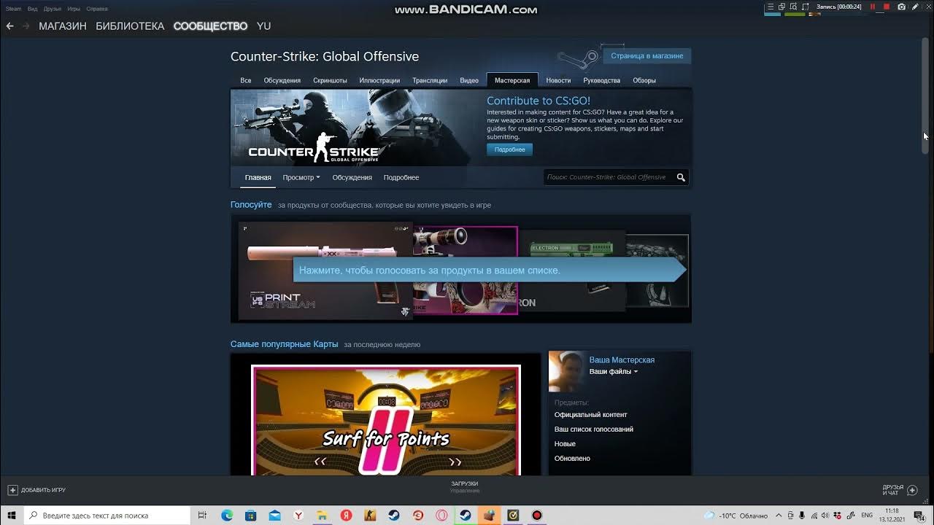Go to СООБЩЕСТВО section

click(x=210, y=26)
